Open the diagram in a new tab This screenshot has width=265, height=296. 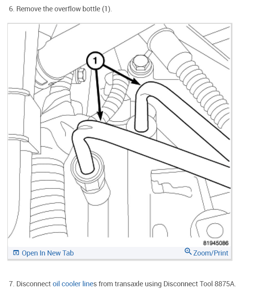pyautogui.click(x=43, y=253)
